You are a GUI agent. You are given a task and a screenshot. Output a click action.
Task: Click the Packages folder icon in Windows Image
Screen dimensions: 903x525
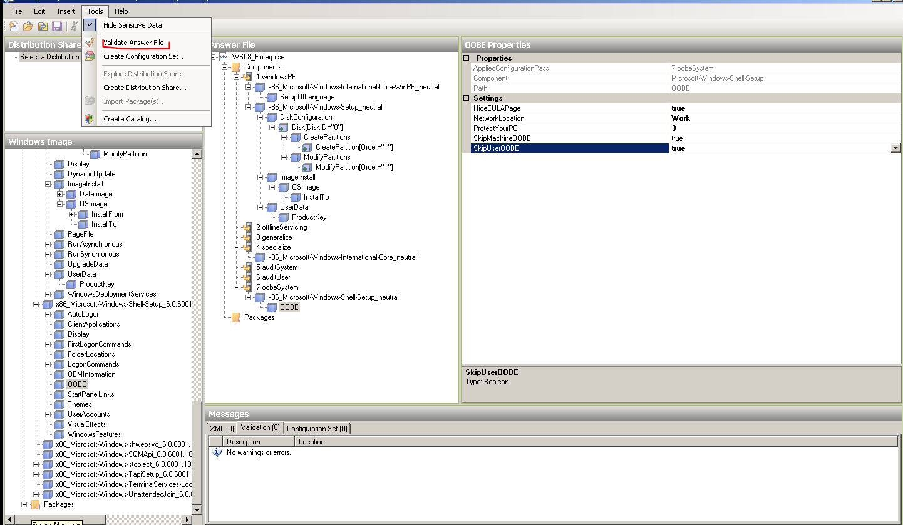click(x=35, y=504)
